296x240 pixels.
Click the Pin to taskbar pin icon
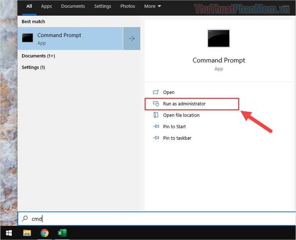(x=156, y=138)
